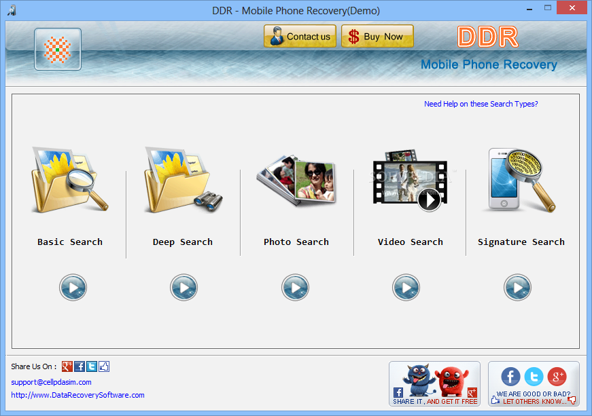Click the Mobile Phone Recovery heading text
Viewport: 592px width, 416px height.
(x=489, y=64)
